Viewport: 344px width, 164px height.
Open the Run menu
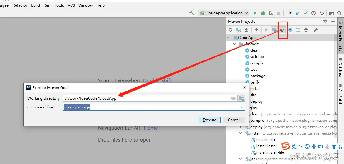coord(47,5)
